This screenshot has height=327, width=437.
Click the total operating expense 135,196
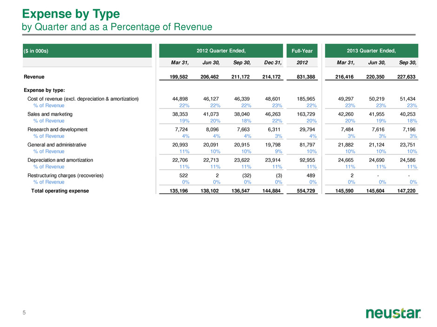179,191
